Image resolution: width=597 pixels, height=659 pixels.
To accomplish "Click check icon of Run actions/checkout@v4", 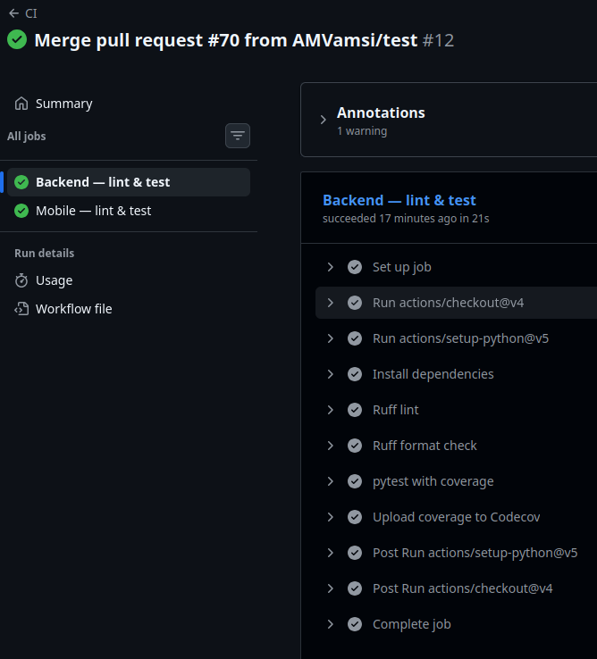I will [x=355, y=303].
